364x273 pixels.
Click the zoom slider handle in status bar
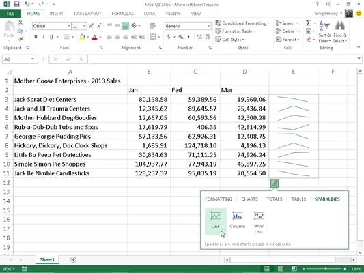[326, 269]
